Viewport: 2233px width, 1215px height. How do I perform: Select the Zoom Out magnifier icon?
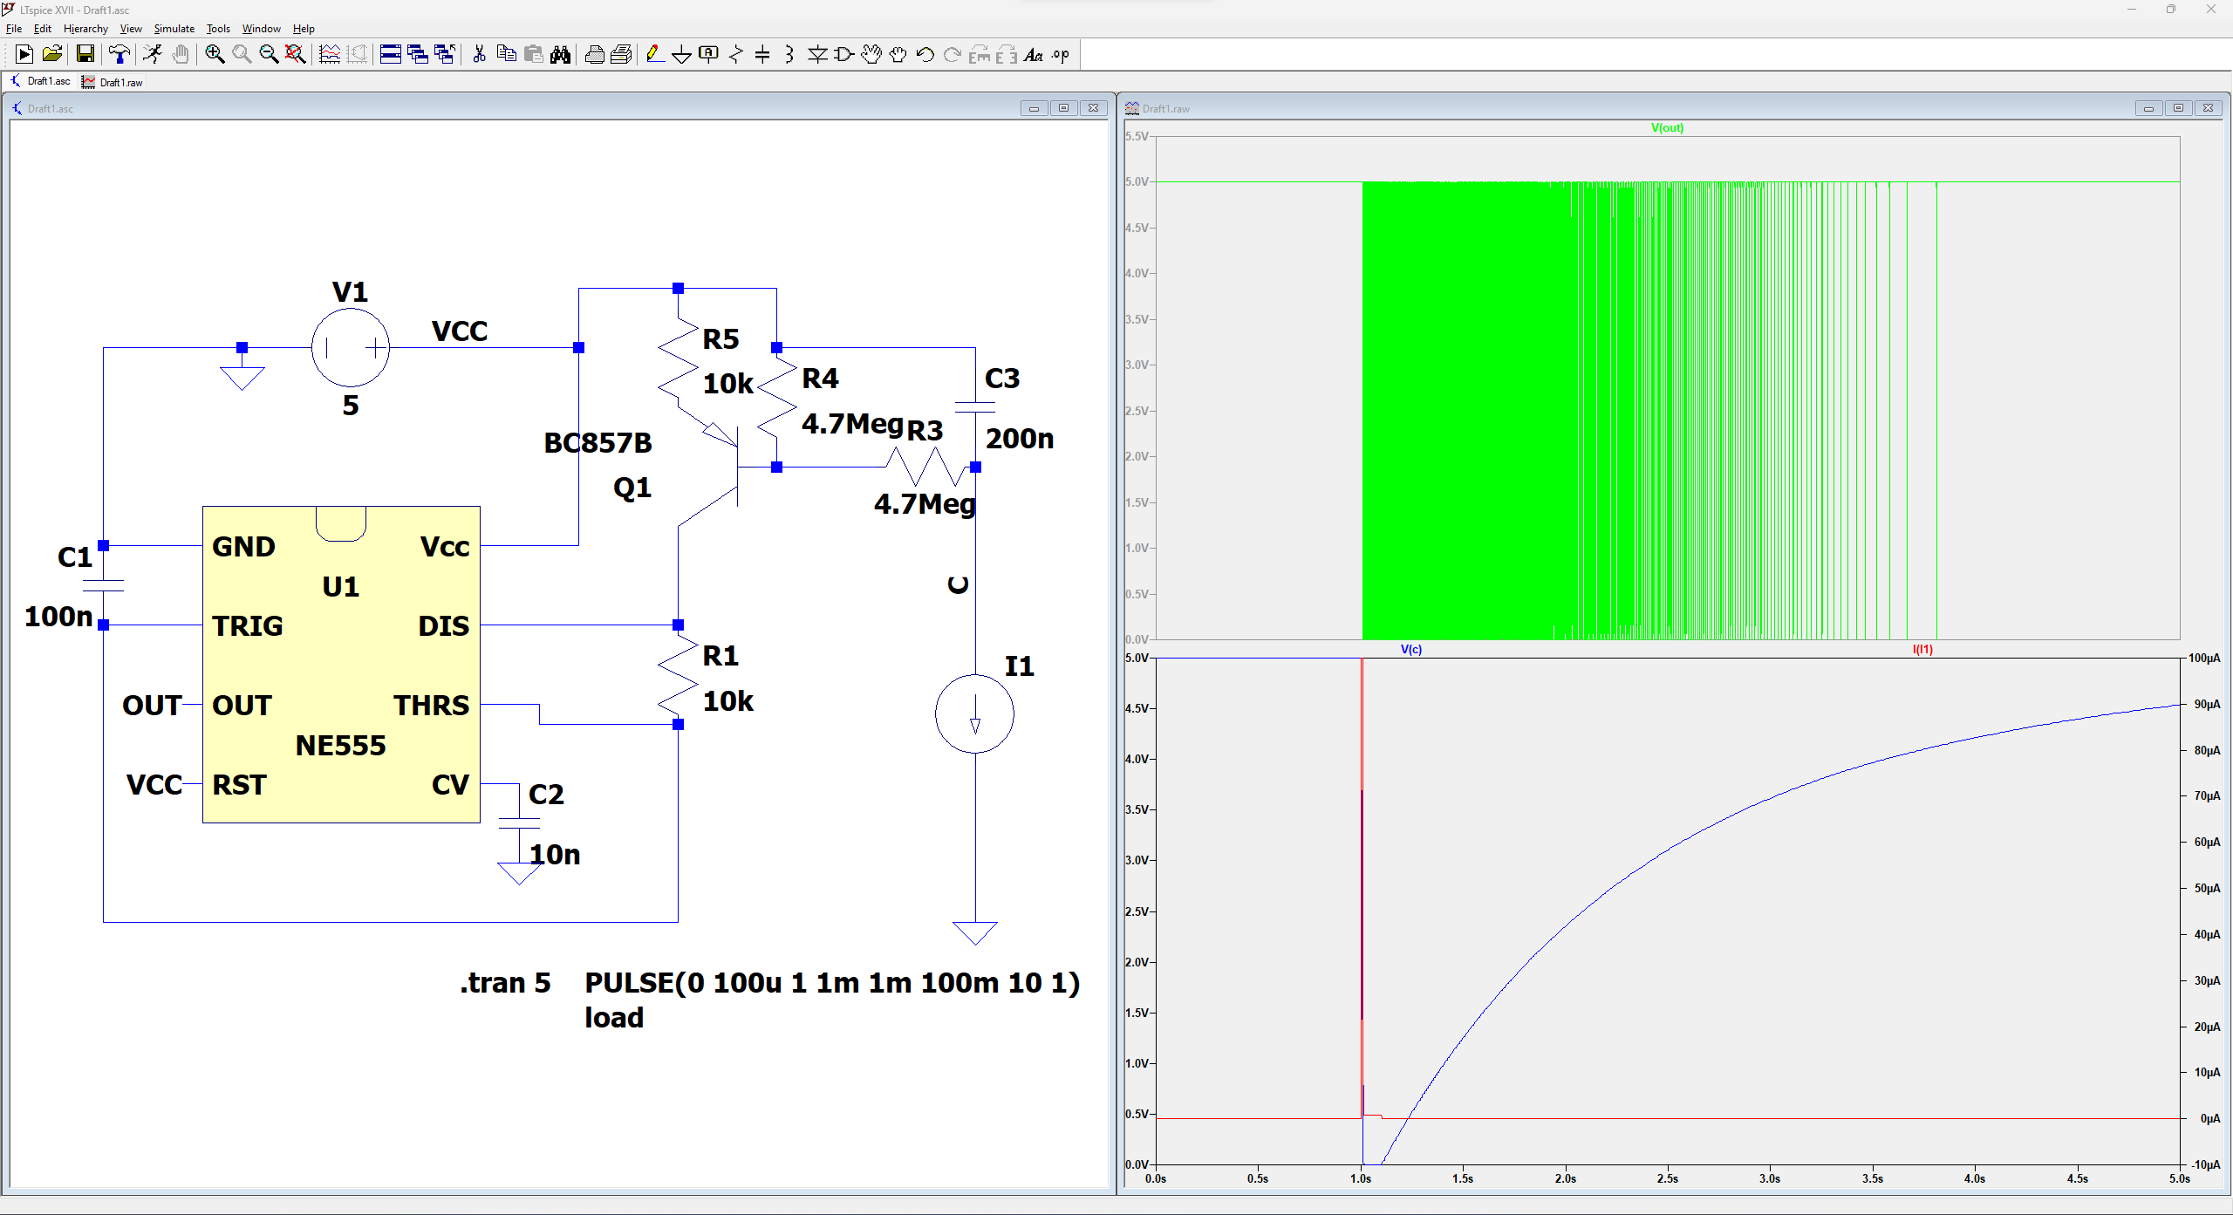point(269,54)
